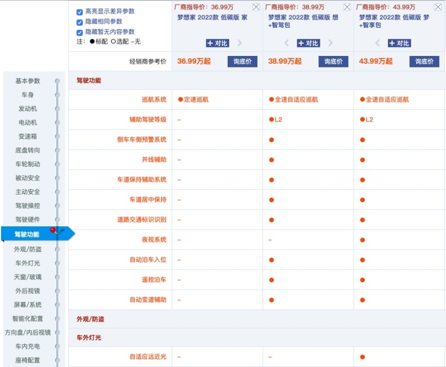Add 36.99万 model to comparison (+对比)
The width and height of the screenshot is (446, 367).
[x=218, y=43]
